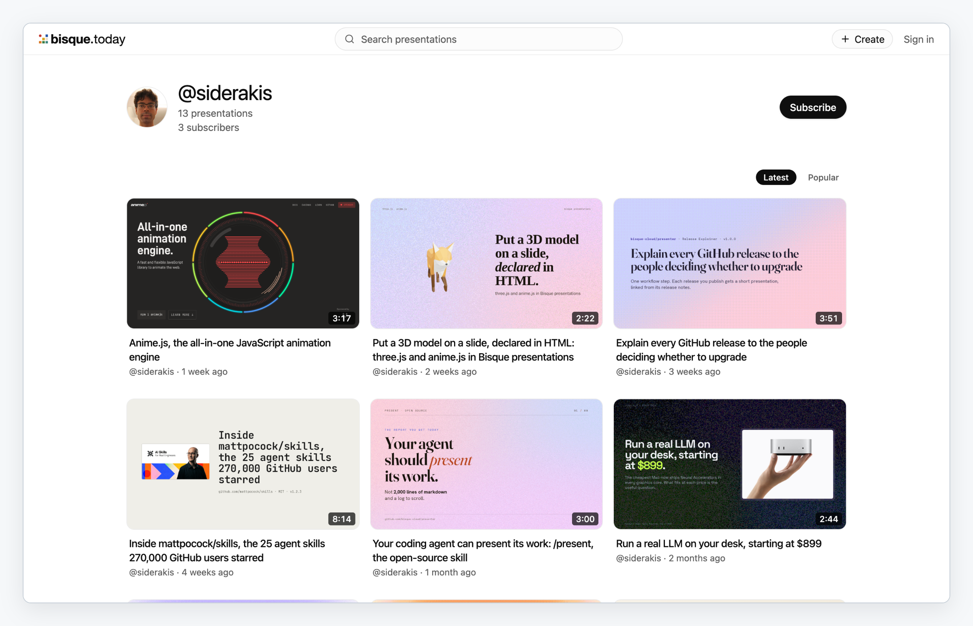Select the Latest sort tab
The height and width of the screenshot is (626, 973).
click(x=776, y=177)
